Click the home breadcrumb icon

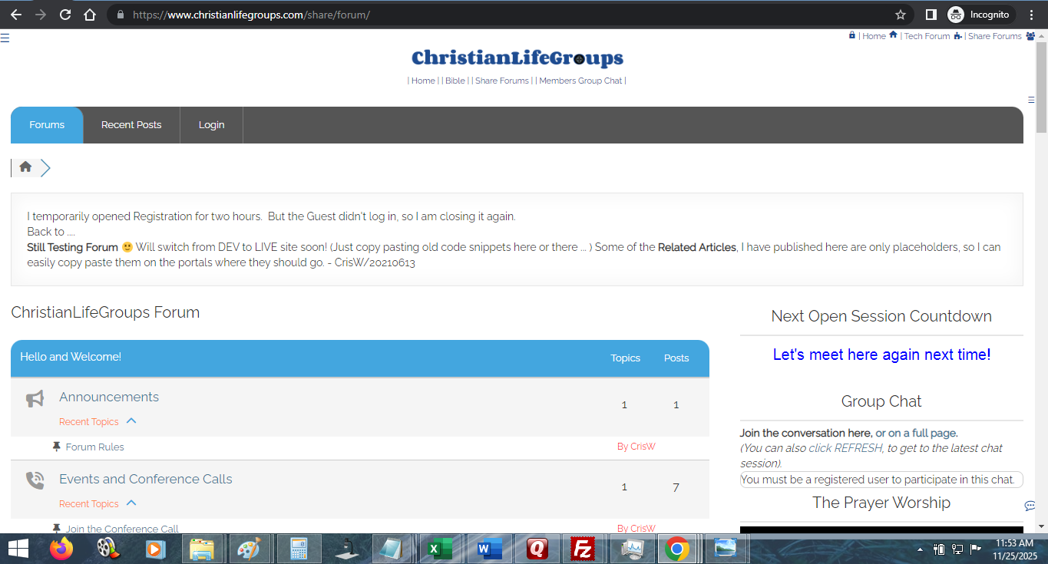click(x=25, y=167)
